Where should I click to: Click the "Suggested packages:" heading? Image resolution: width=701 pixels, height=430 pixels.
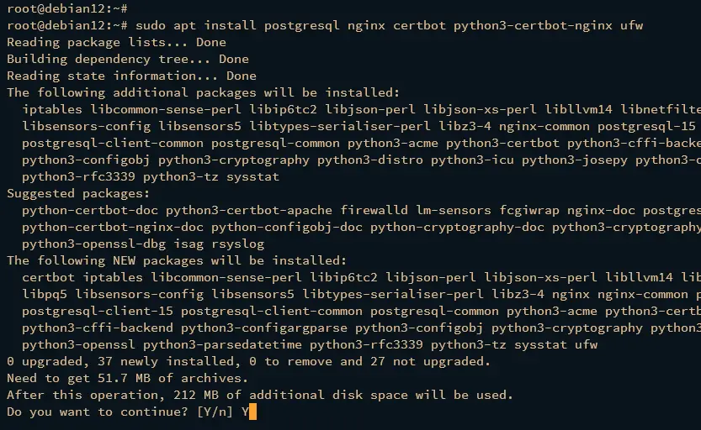(x=78, y=194)
